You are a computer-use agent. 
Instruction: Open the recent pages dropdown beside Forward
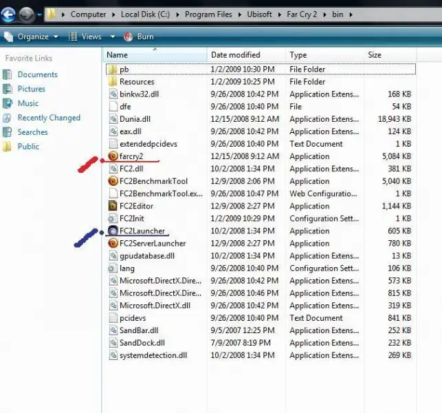(x=39, y=14)
